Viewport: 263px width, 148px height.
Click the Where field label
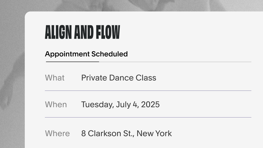[x=57, y=134]
